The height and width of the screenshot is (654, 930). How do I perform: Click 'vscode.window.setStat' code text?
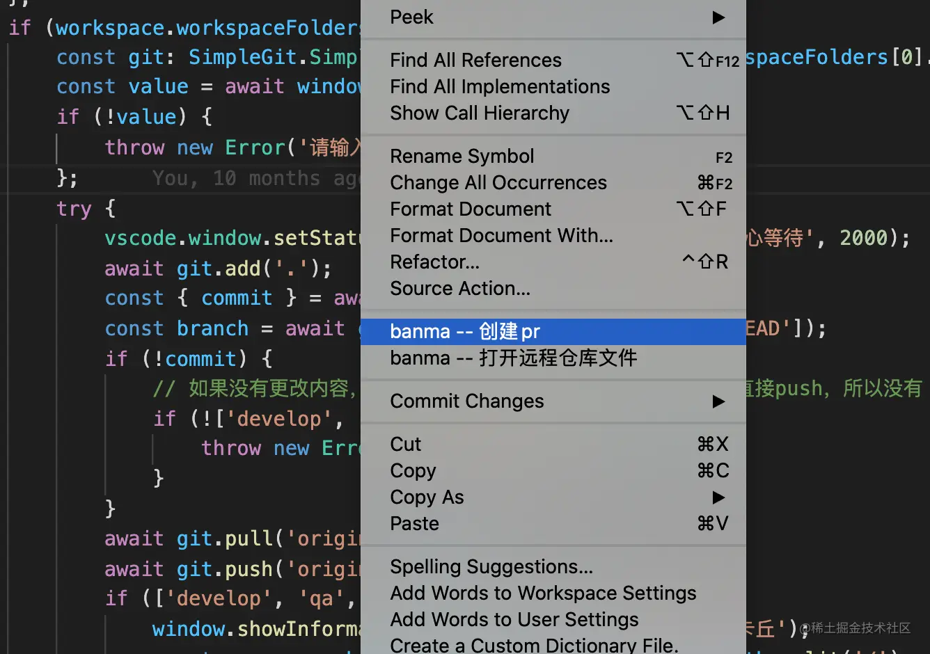click(232, 239)
